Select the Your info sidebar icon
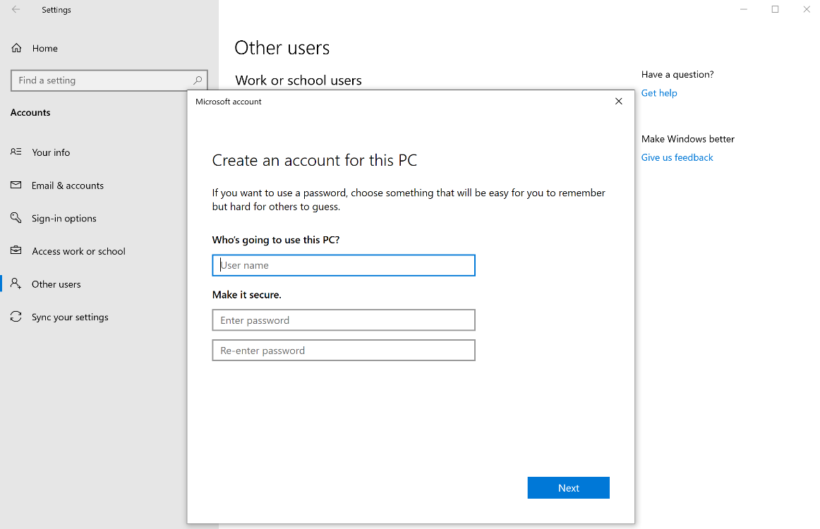The image size is (820, 529). (x=16, y=152)
